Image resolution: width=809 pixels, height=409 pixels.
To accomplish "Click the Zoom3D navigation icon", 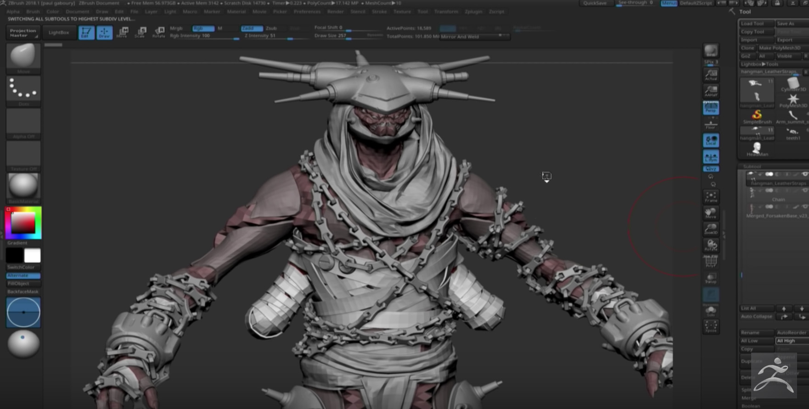I will click(x=711, y=229).
